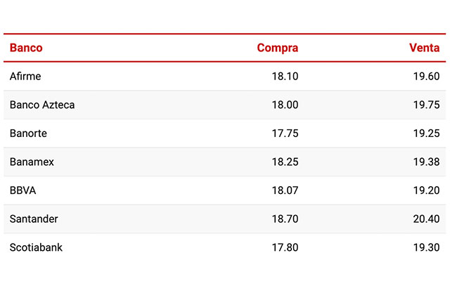Select Banamex venta value 19.38
This screenshot has width=457, height=293.
click(x=426, y=162)
